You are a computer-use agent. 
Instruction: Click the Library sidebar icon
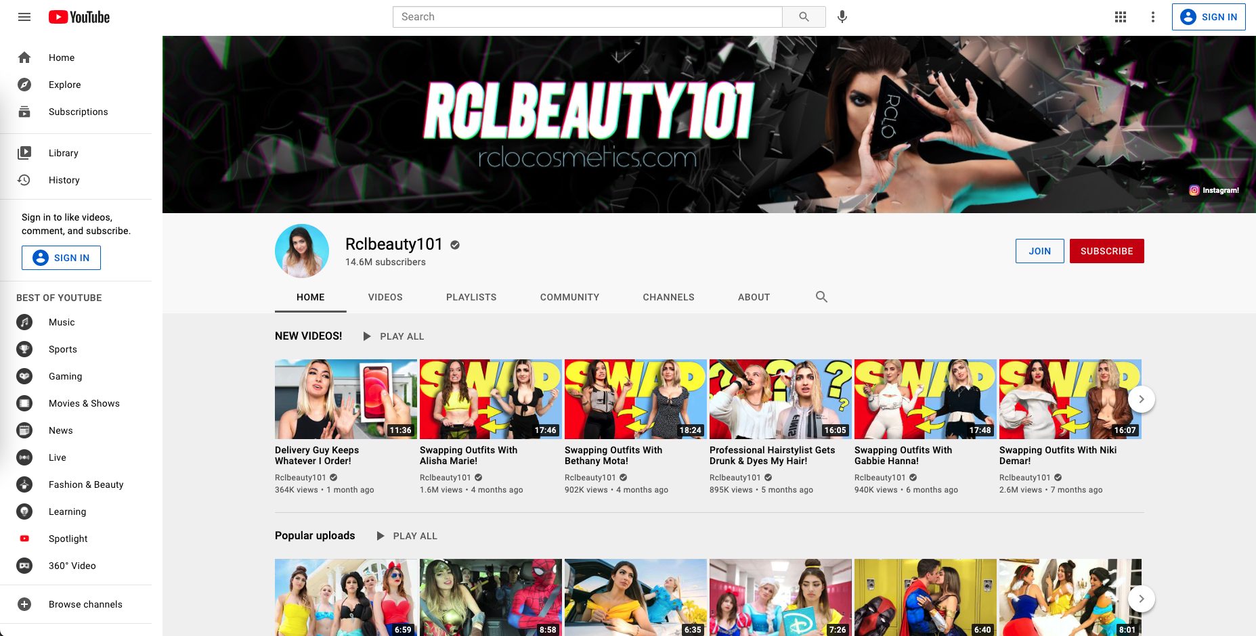[x=24, y=153]
